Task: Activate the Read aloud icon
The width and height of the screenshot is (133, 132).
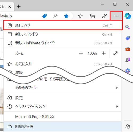Action: point(55,16)
